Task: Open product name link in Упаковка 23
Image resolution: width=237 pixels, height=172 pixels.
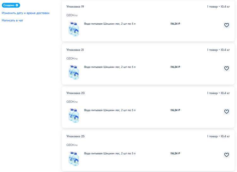Action: coord(110,110)
